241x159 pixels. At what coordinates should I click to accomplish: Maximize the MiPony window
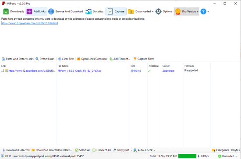click(225, 4)
